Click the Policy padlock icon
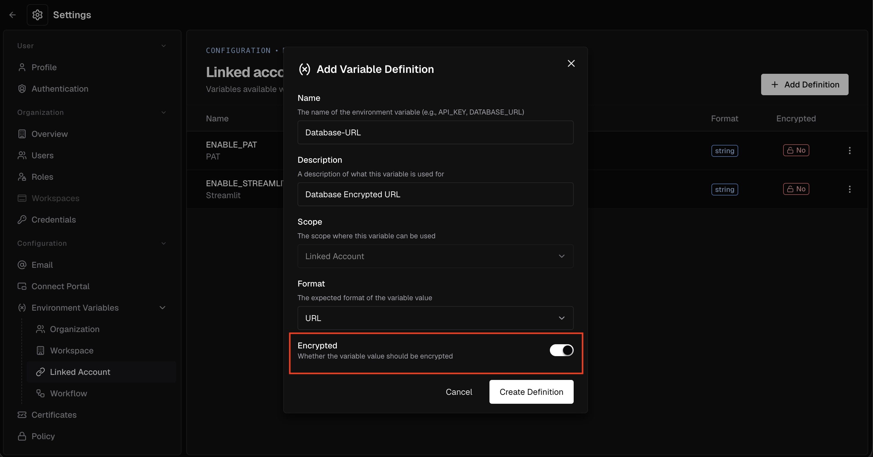Image resolution: width=873 pixels, height=457 pixels. [x=22, y=436]
